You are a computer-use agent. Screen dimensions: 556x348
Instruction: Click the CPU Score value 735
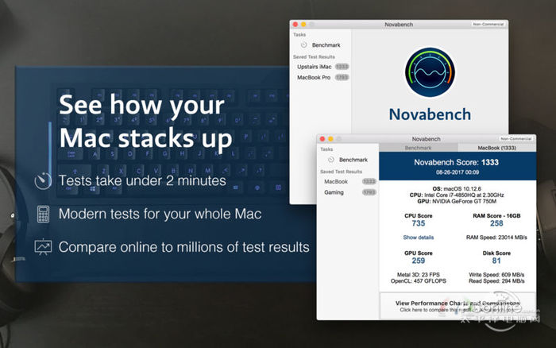[x=419, y=223]
